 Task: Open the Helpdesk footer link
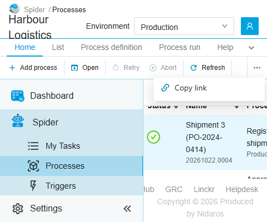[x=242, y=189]
